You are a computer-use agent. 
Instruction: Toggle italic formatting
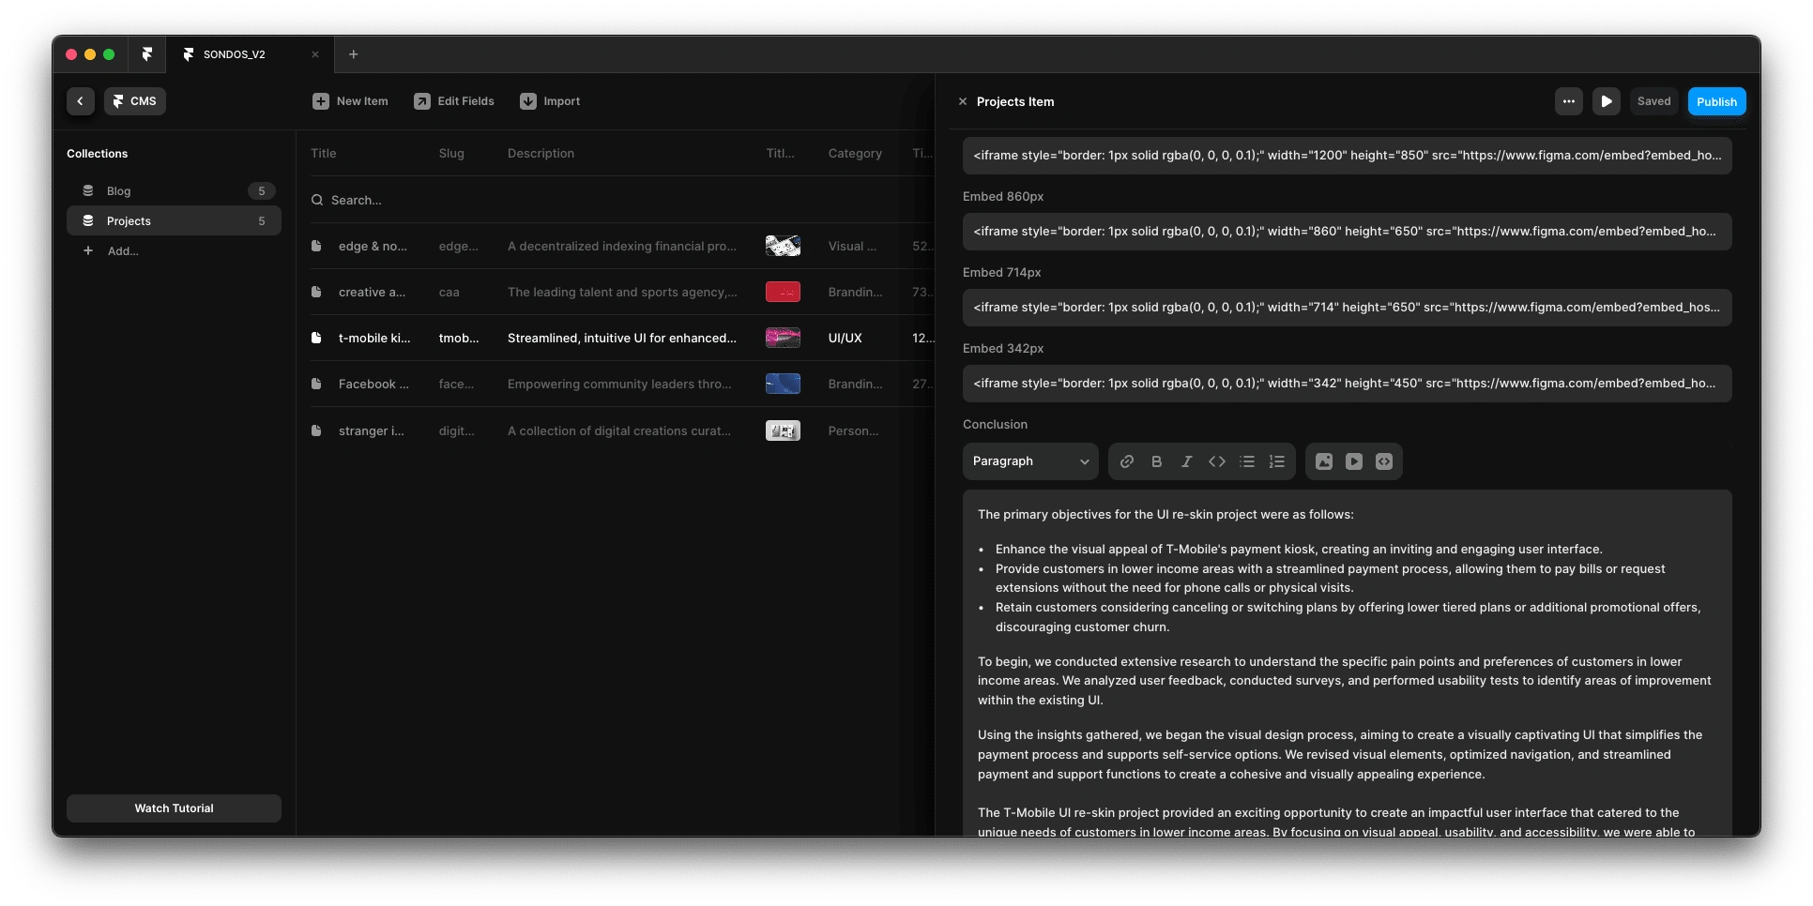(1187, 461)
